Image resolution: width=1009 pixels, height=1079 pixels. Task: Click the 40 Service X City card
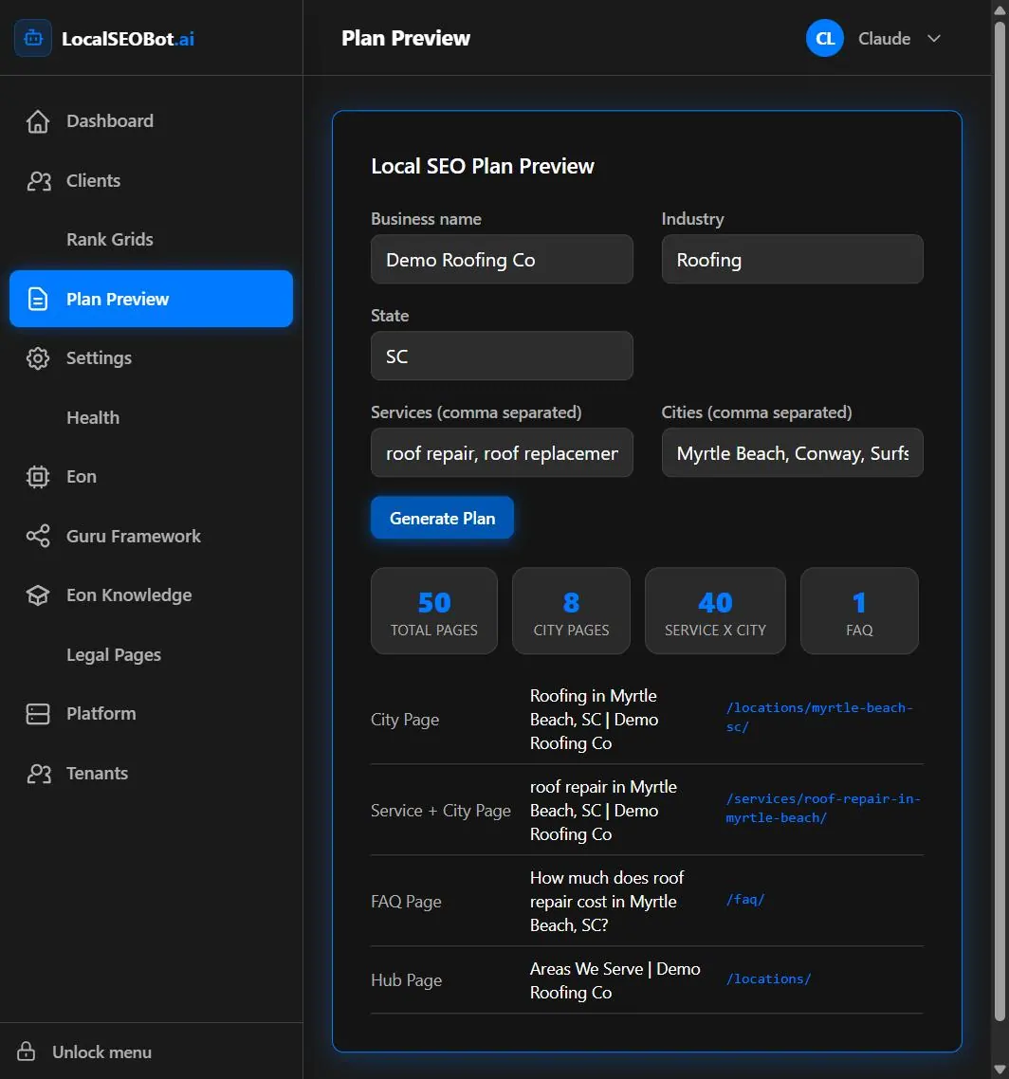pos(715,611)
